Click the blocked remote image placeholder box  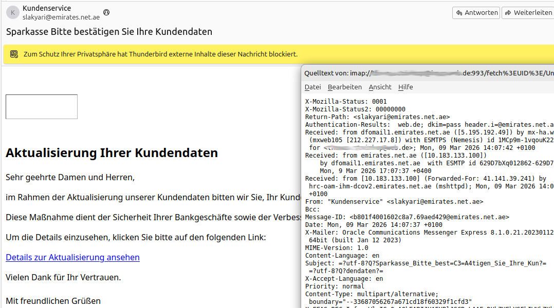coord(41,106)
